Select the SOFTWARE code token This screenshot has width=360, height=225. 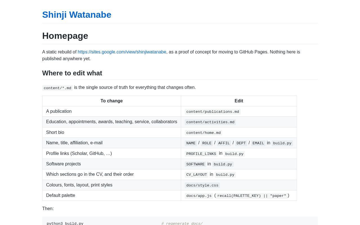coord(195,164)
